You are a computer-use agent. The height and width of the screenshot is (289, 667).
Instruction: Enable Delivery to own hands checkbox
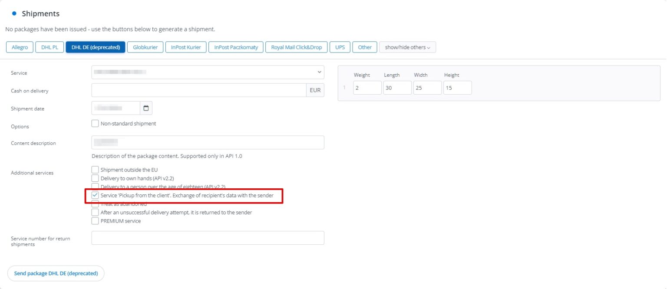click(x=95, y=178)
